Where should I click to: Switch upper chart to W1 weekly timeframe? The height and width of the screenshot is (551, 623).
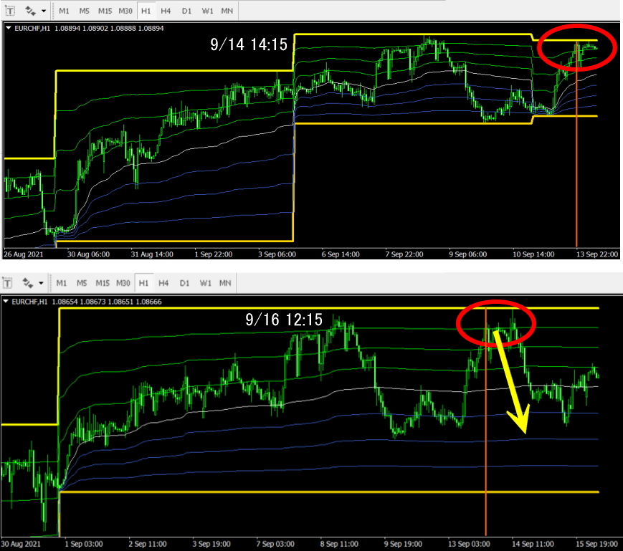click(207, 11)
